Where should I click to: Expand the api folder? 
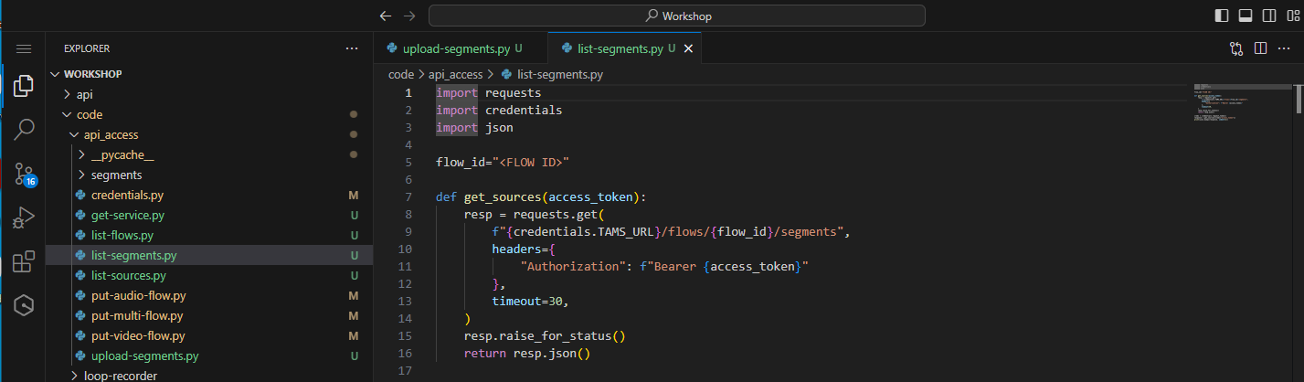(x=209, y=94)
